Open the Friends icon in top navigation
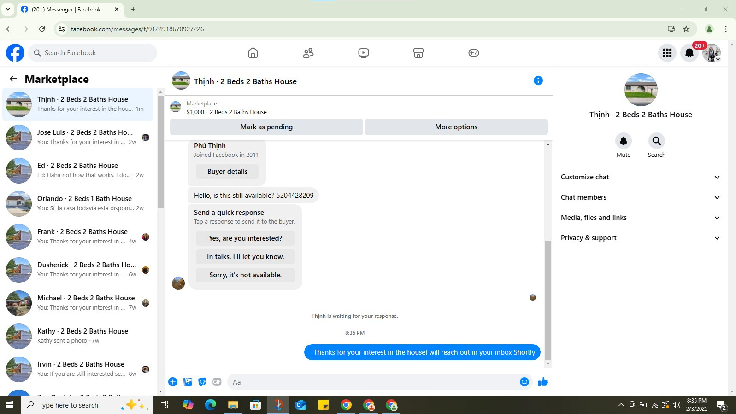Screen dimensions: 736x414 308,53
